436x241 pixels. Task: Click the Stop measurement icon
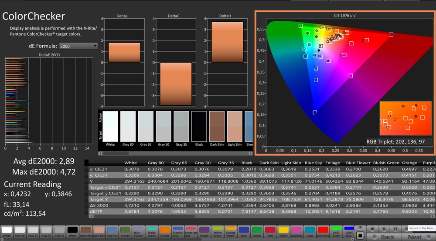372,229
